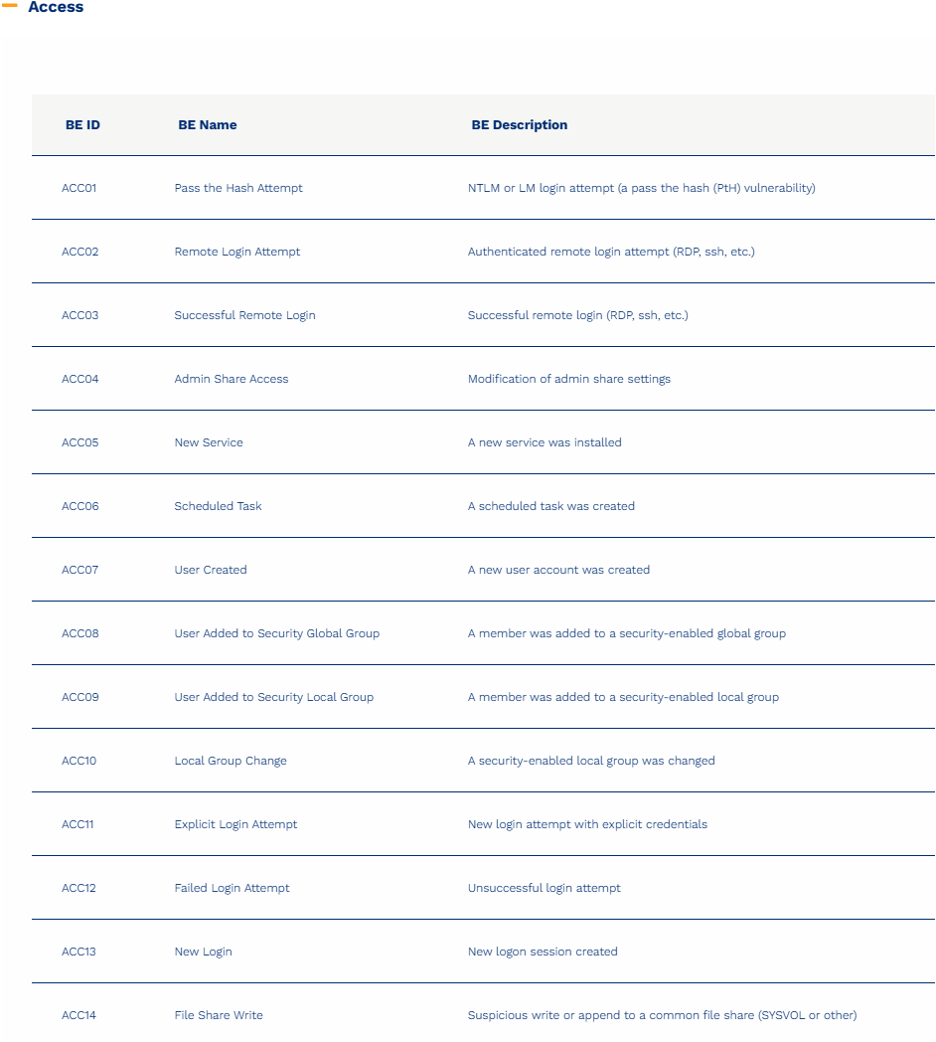The image size is (936, 1042).
Task: Select the New Service entry
Action: [x=209, y=442]
